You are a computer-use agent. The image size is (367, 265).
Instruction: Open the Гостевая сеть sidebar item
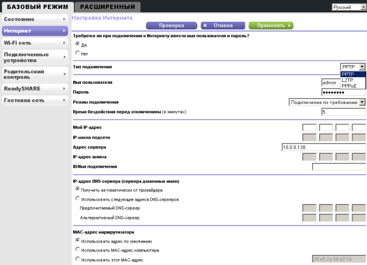pos(35,100)
